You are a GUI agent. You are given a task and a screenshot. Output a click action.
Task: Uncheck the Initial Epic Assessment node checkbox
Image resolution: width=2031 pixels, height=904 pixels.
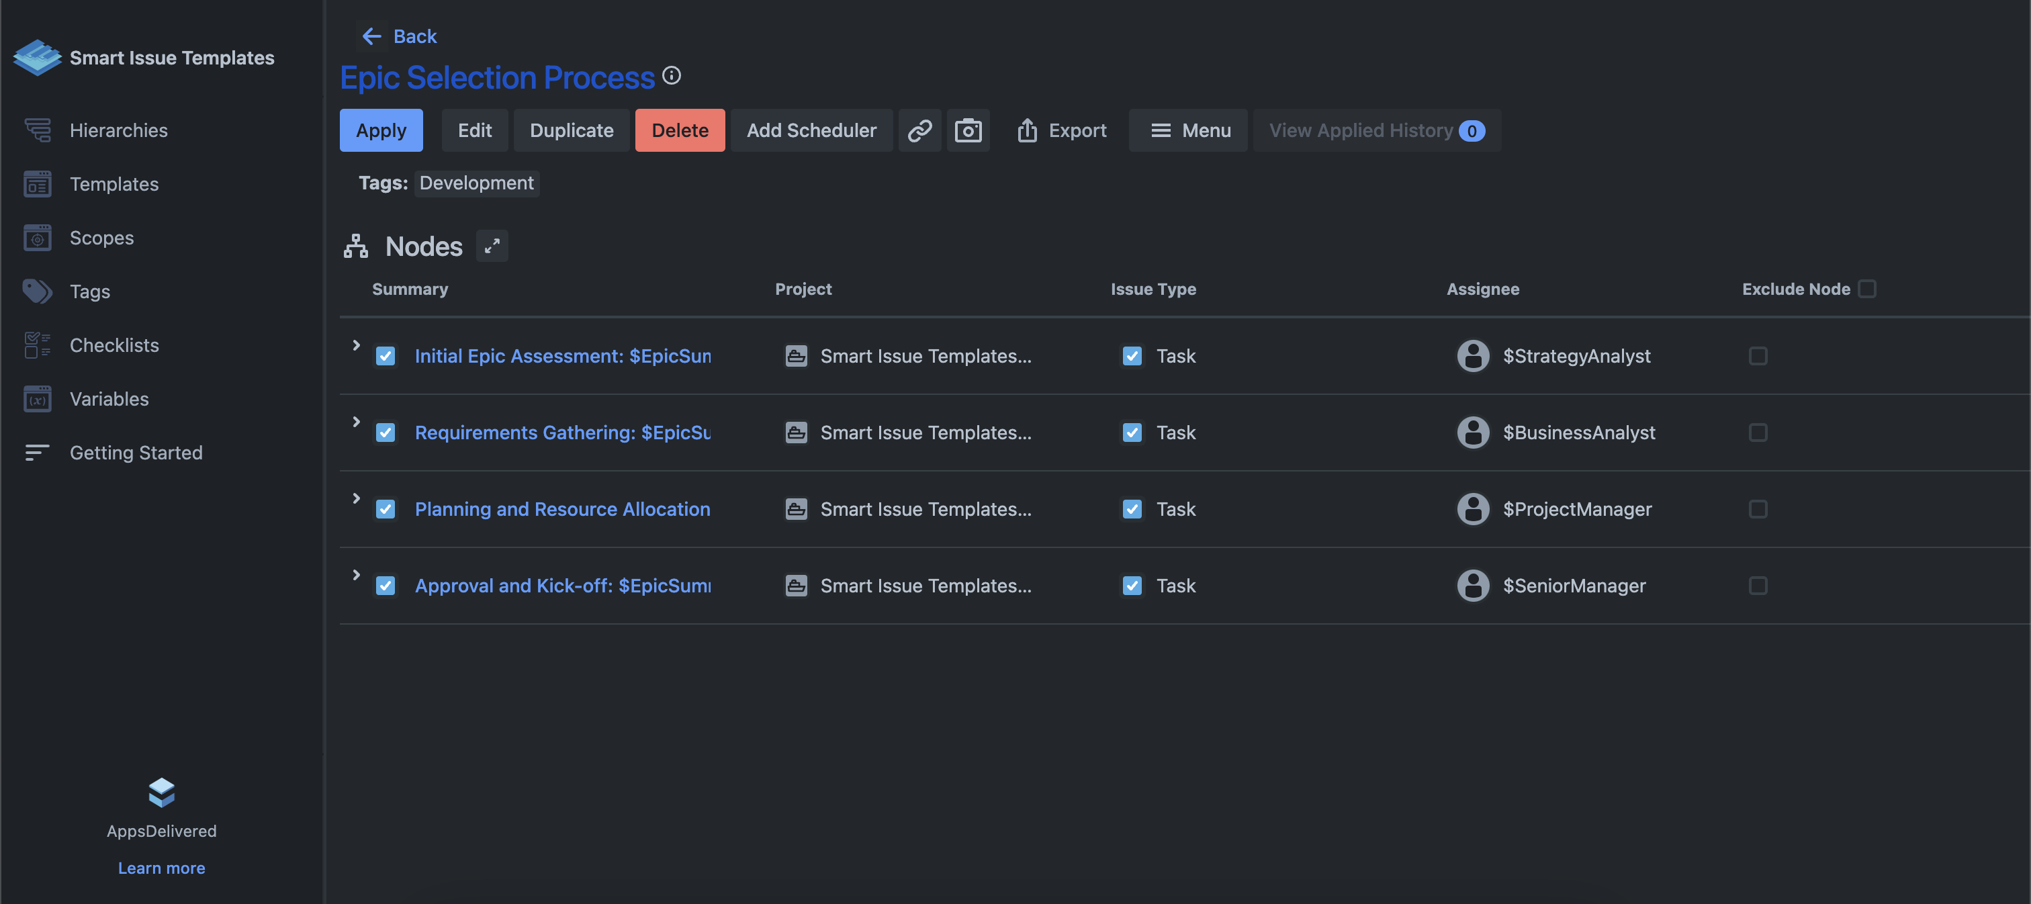click(x=386, y=356)
